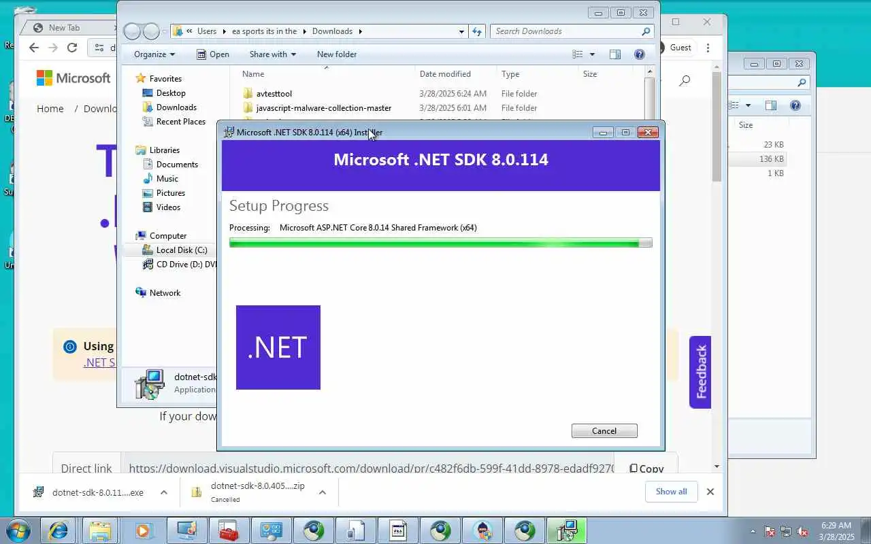This screenshot has width=871, height=544.
Task: Open the Windows Start menu
Action: (x=18, y=530)
